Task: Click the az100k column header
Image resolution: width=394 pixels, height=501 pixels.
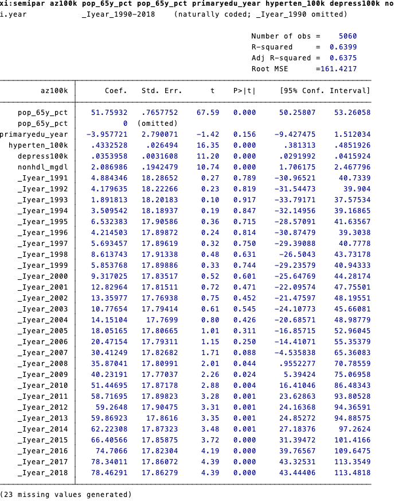Action: [x=54, y=91]
